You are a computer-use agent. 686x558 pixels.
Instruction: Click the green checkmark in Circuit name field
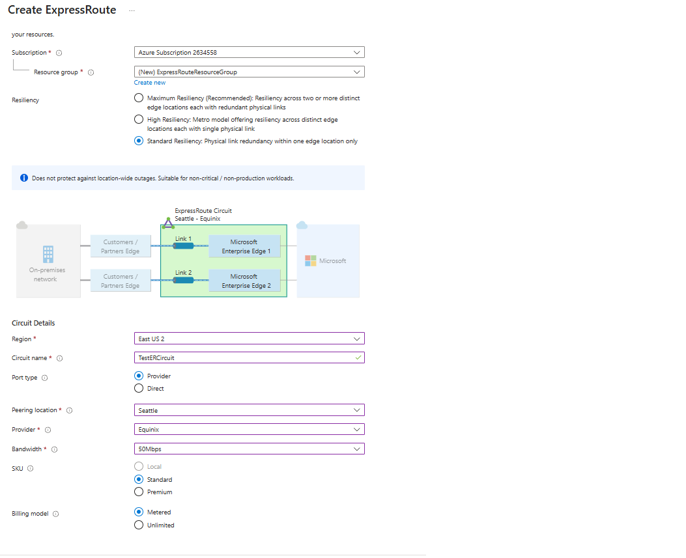pyautogui.click(x=358, y=357)
